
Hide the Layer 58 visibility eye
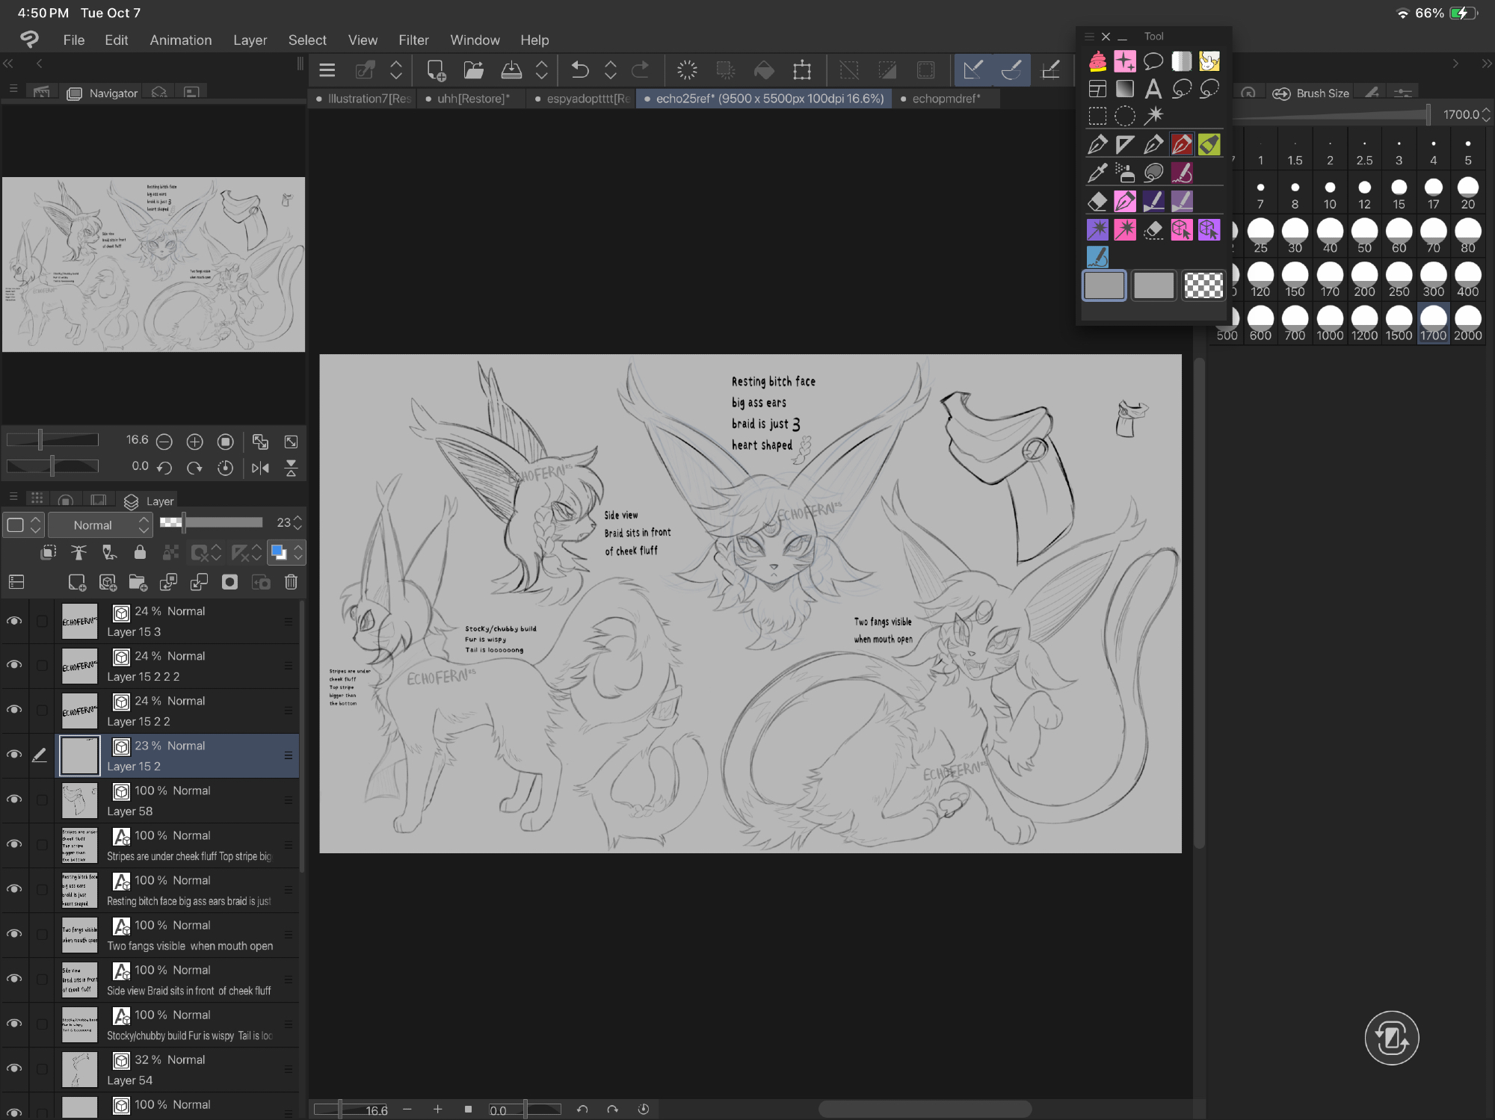(14, 799)
